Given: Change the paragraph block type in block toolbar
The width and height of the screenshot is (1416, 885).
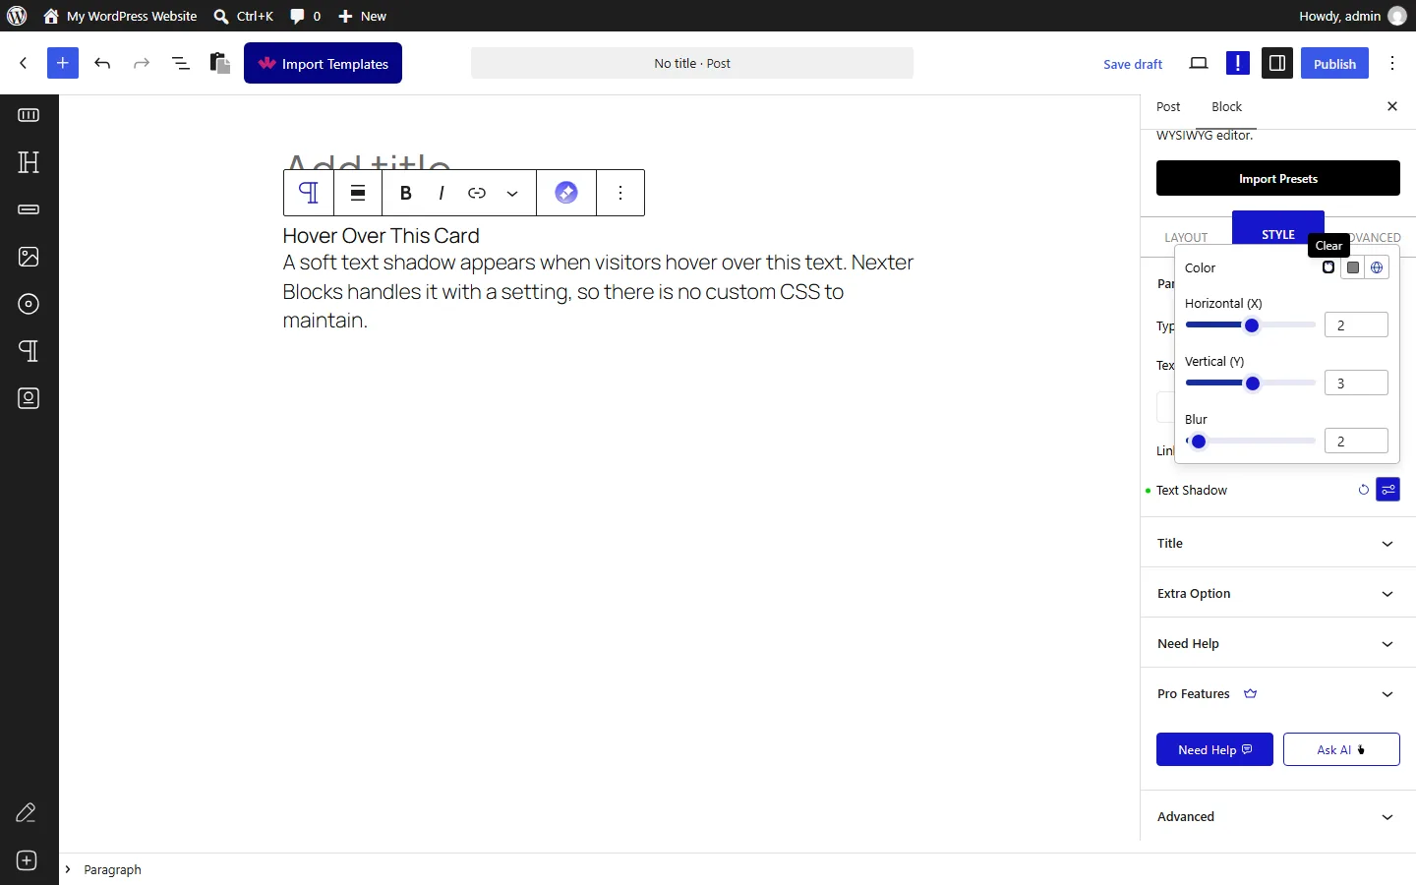Looking at the screenshot, I should pos(309,193).
